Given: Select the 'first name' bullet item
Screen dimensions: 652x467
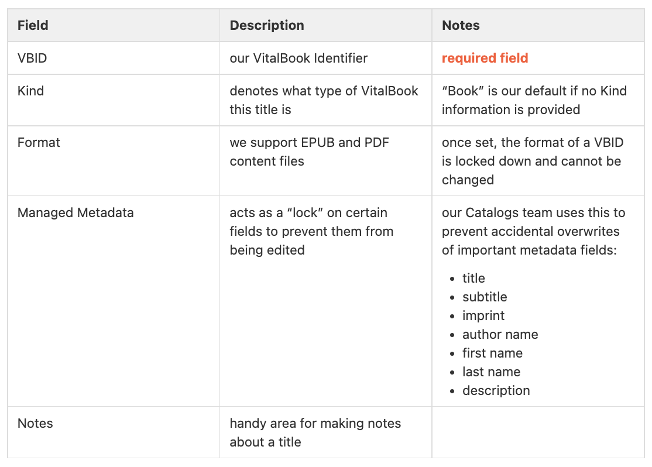Looking at the screenshot, I should point(492,353).
